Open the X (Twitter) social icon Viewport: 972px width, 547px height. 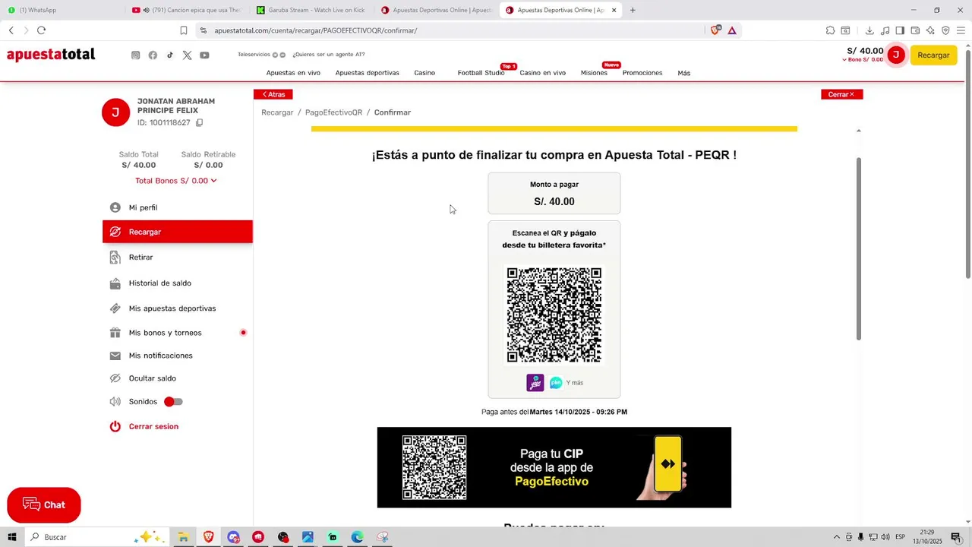pyautogui.click(x=188, y=55)
